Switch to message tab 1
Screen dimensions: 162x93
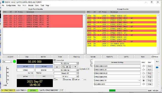[91, 61]
